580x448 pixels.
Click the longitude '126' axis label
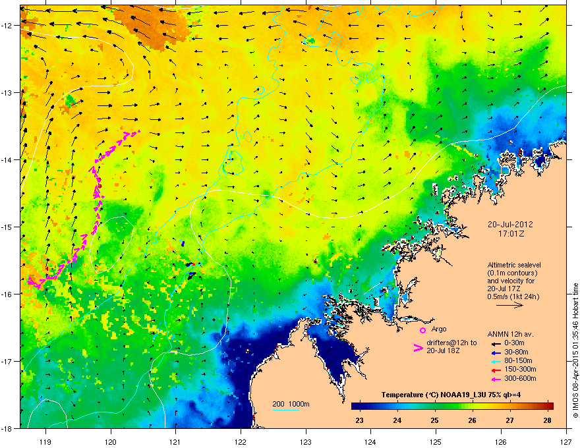(501, 442)
